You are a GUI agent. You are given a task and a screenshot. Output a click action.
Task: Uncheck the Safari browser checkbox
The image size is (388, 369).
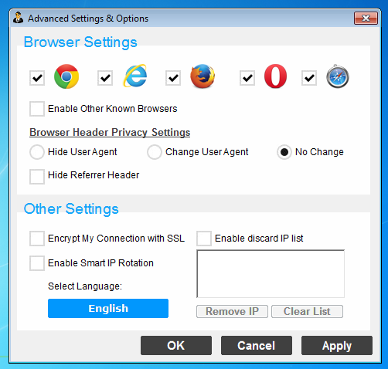pyautogui.click(x=309, y=78)
